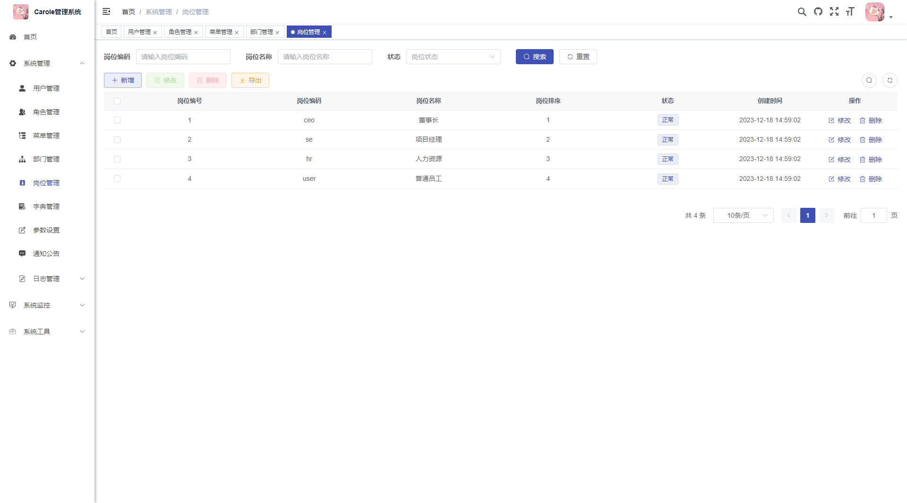Screen dimensions: 907x503
Task: Switch to the 首页 tab
Action: pyautogui.click(x=111, y=32)
